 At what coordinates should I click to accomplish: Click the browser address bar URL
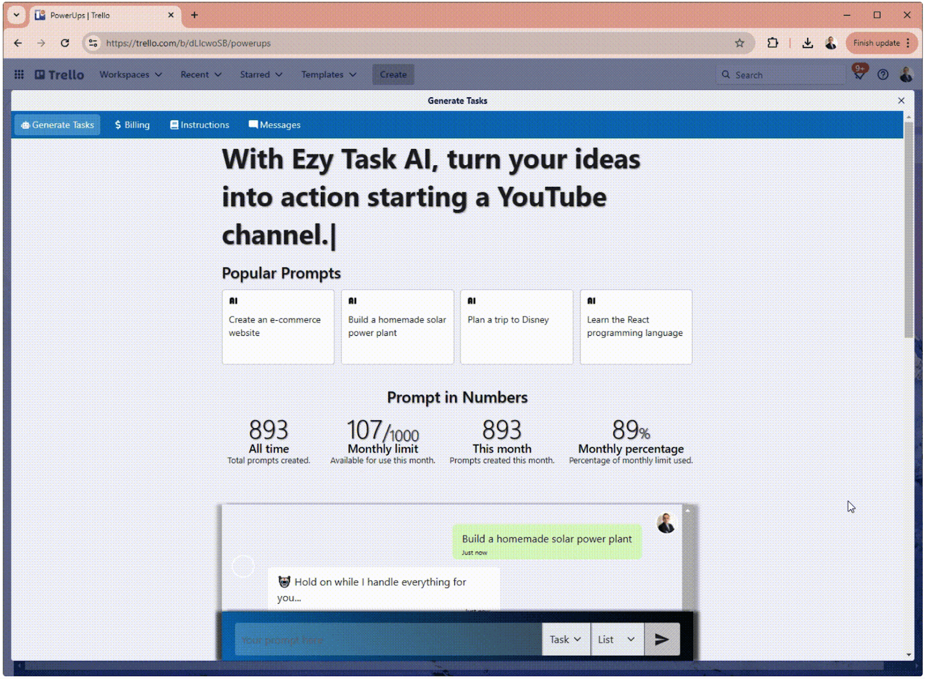click(x=188, y=43)
